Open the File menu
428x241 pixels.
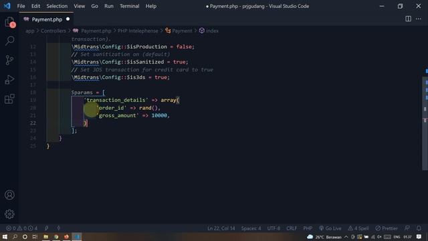tap(21, 6)
